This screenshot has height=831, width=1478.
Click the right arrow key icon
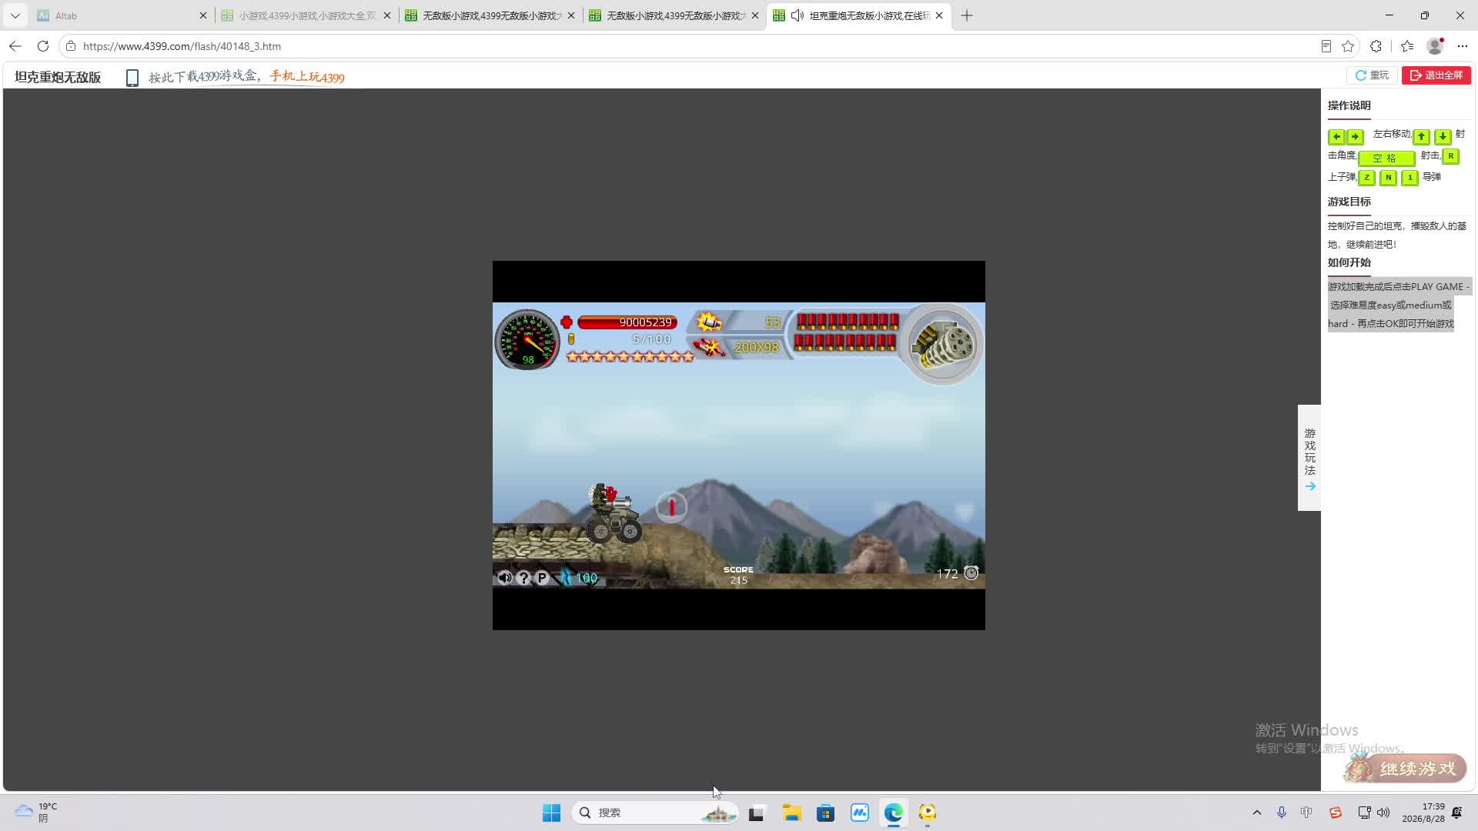tap(1355, 137)
